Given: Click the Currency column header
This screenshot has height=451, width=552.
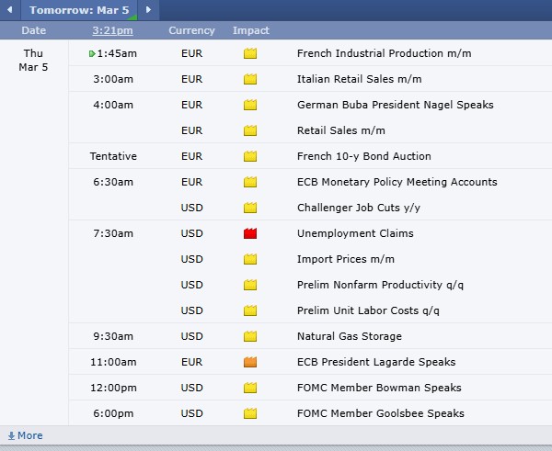Looking at the screenshot, I should point(191,30).
